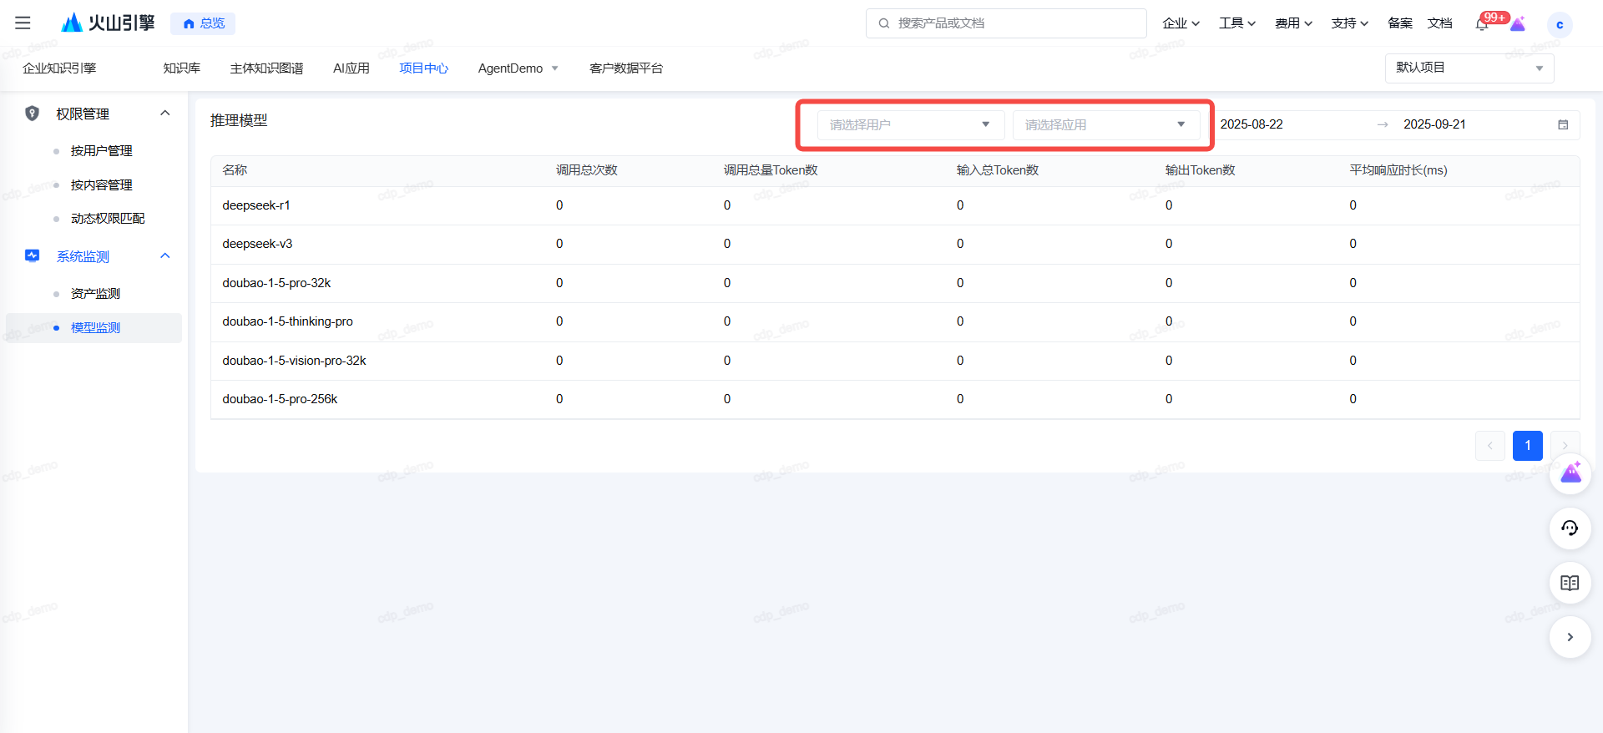Open the default project dropdown
This screenshot has height=733, width=1603.
click(1469, 68)
